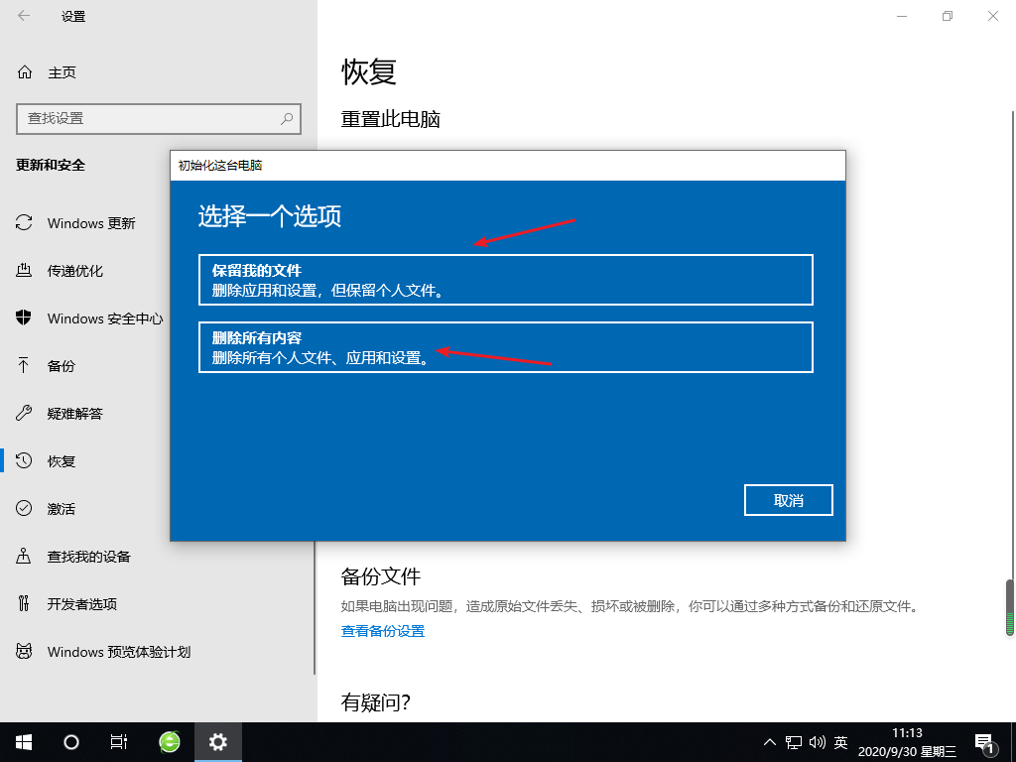Go to 主页 settings home

coord(59,71)
